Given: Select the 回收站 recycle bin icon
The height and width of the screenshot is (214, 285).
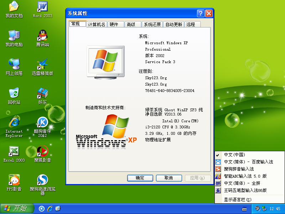Looking at the screenshot, I should coord(14,96).
